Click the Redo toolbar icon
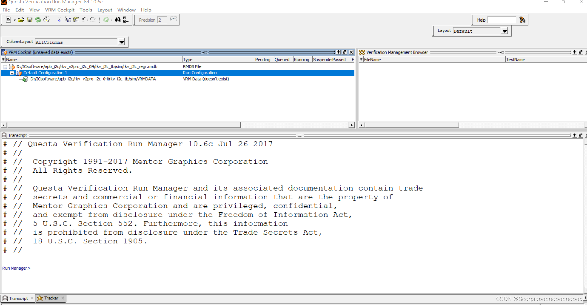This screenshot has height=305, width=587. (x=93, y=20)
